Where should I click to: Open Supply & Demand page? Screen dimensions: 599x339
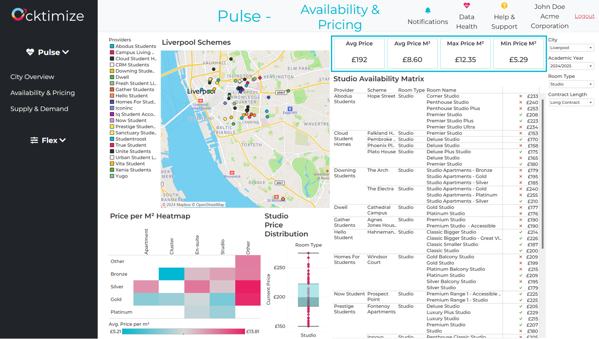pos(39,109)
